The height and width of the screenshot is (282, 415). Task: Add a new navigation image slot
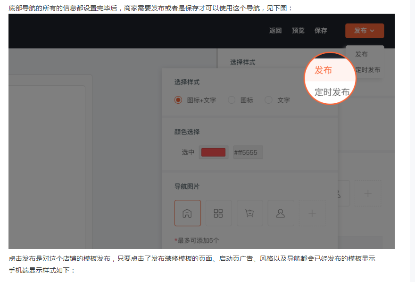point(312,213)
